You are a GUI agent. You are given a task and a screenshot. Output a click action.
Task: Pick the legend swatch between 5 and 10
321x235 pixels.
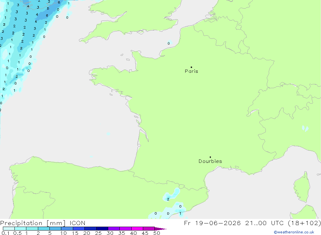(x=55, y=229)
